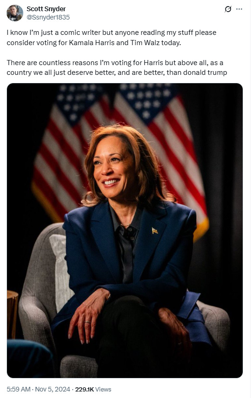This screenshot has width=252, height=398.
Task: Click the Grok slashed-circle icon
Action: coord(228,9)
